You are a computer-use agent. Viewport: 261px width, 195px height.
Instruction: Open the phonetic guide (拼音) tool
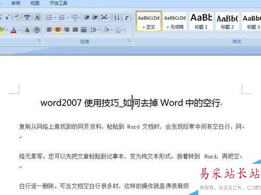click(x=27, y=17)
